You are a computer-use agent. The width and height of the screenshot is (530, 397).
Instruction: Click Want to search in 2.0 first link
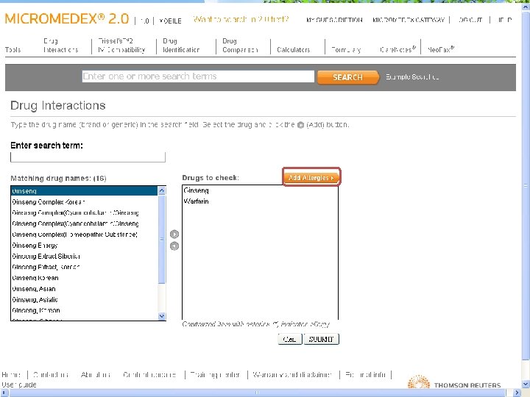241,19
